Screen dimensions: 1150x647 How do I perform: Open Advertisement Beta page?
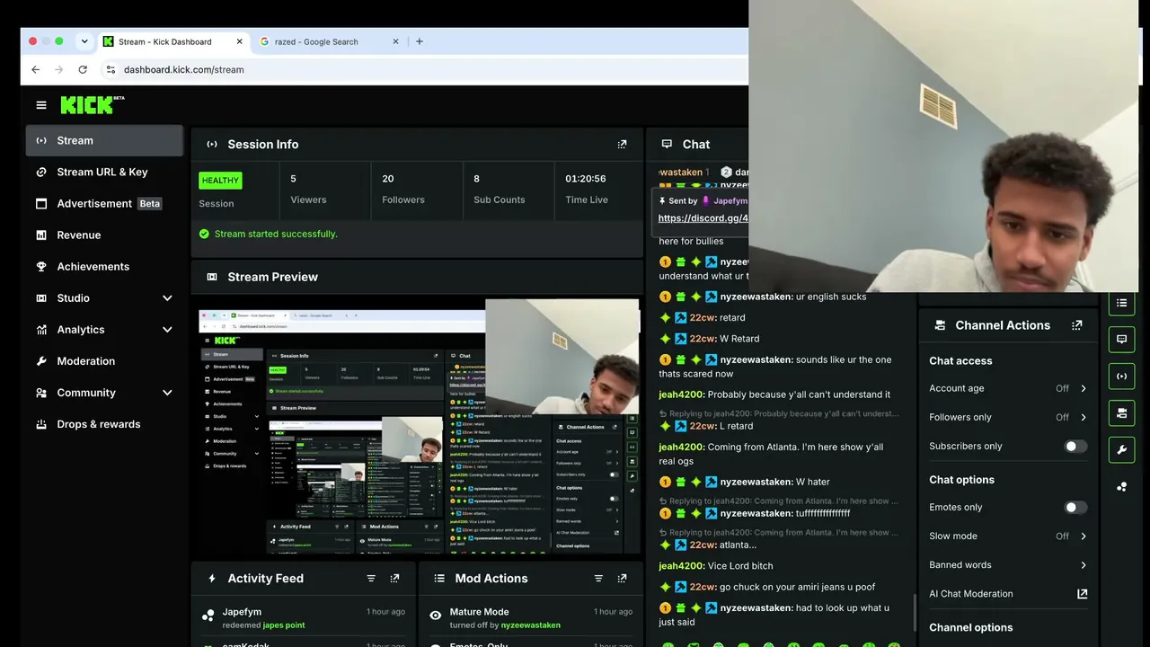pyautogui.click(x=104, y=204)
